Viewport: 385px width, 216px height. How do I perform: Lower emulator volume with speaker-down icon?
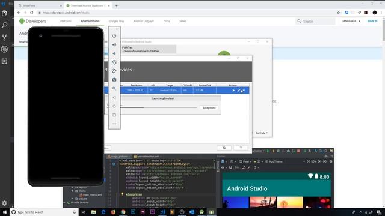(114, 53)
